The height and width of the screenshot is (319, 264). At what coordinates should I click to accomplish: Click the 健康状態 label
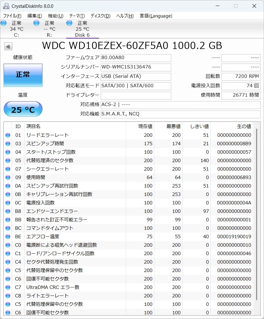(23, 57)
